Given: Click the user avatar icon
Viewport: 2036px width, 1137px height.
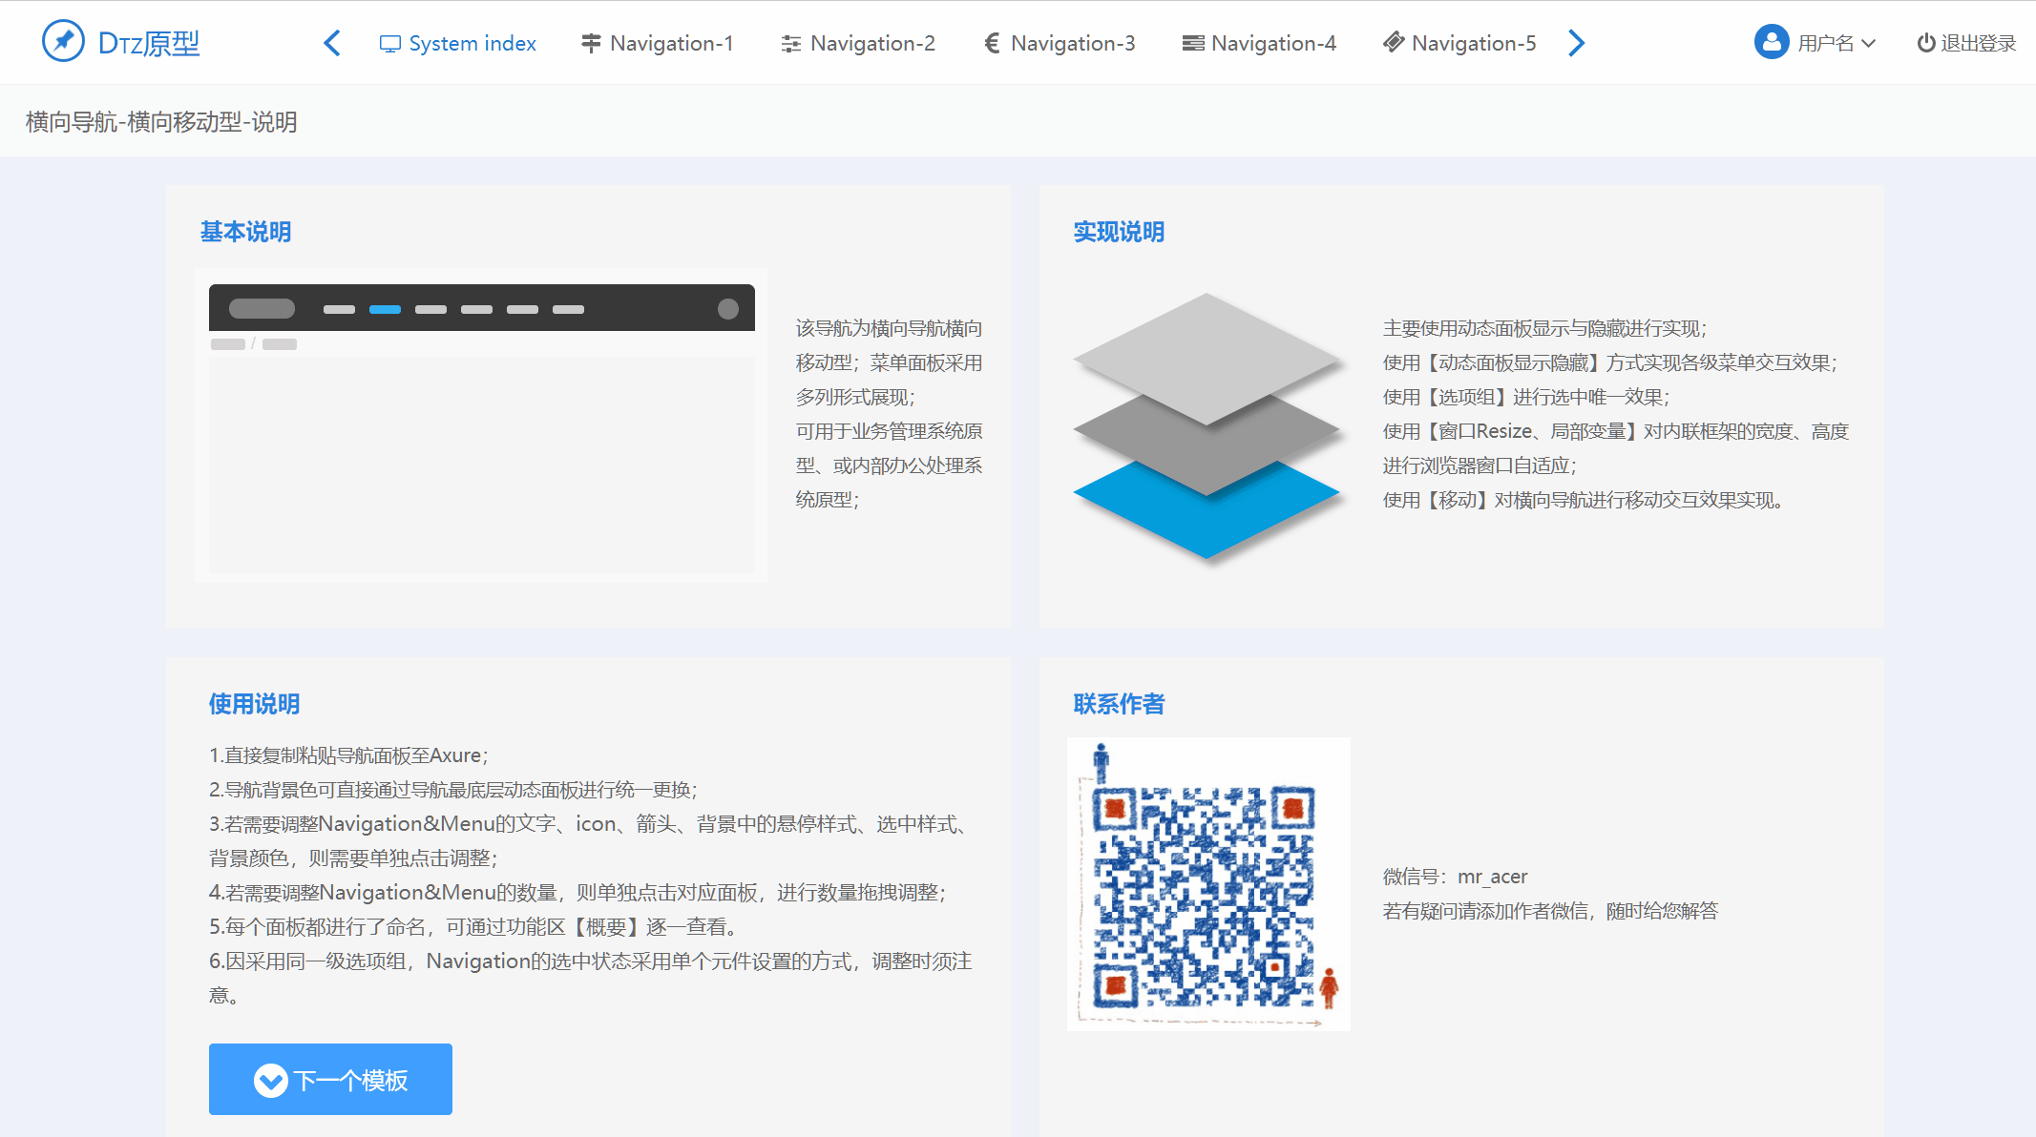Looking at the screenshot, I should 1772,42.
